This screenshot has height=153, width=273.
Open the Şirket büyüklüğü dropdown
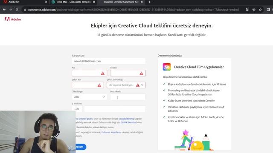coord(126,85)
